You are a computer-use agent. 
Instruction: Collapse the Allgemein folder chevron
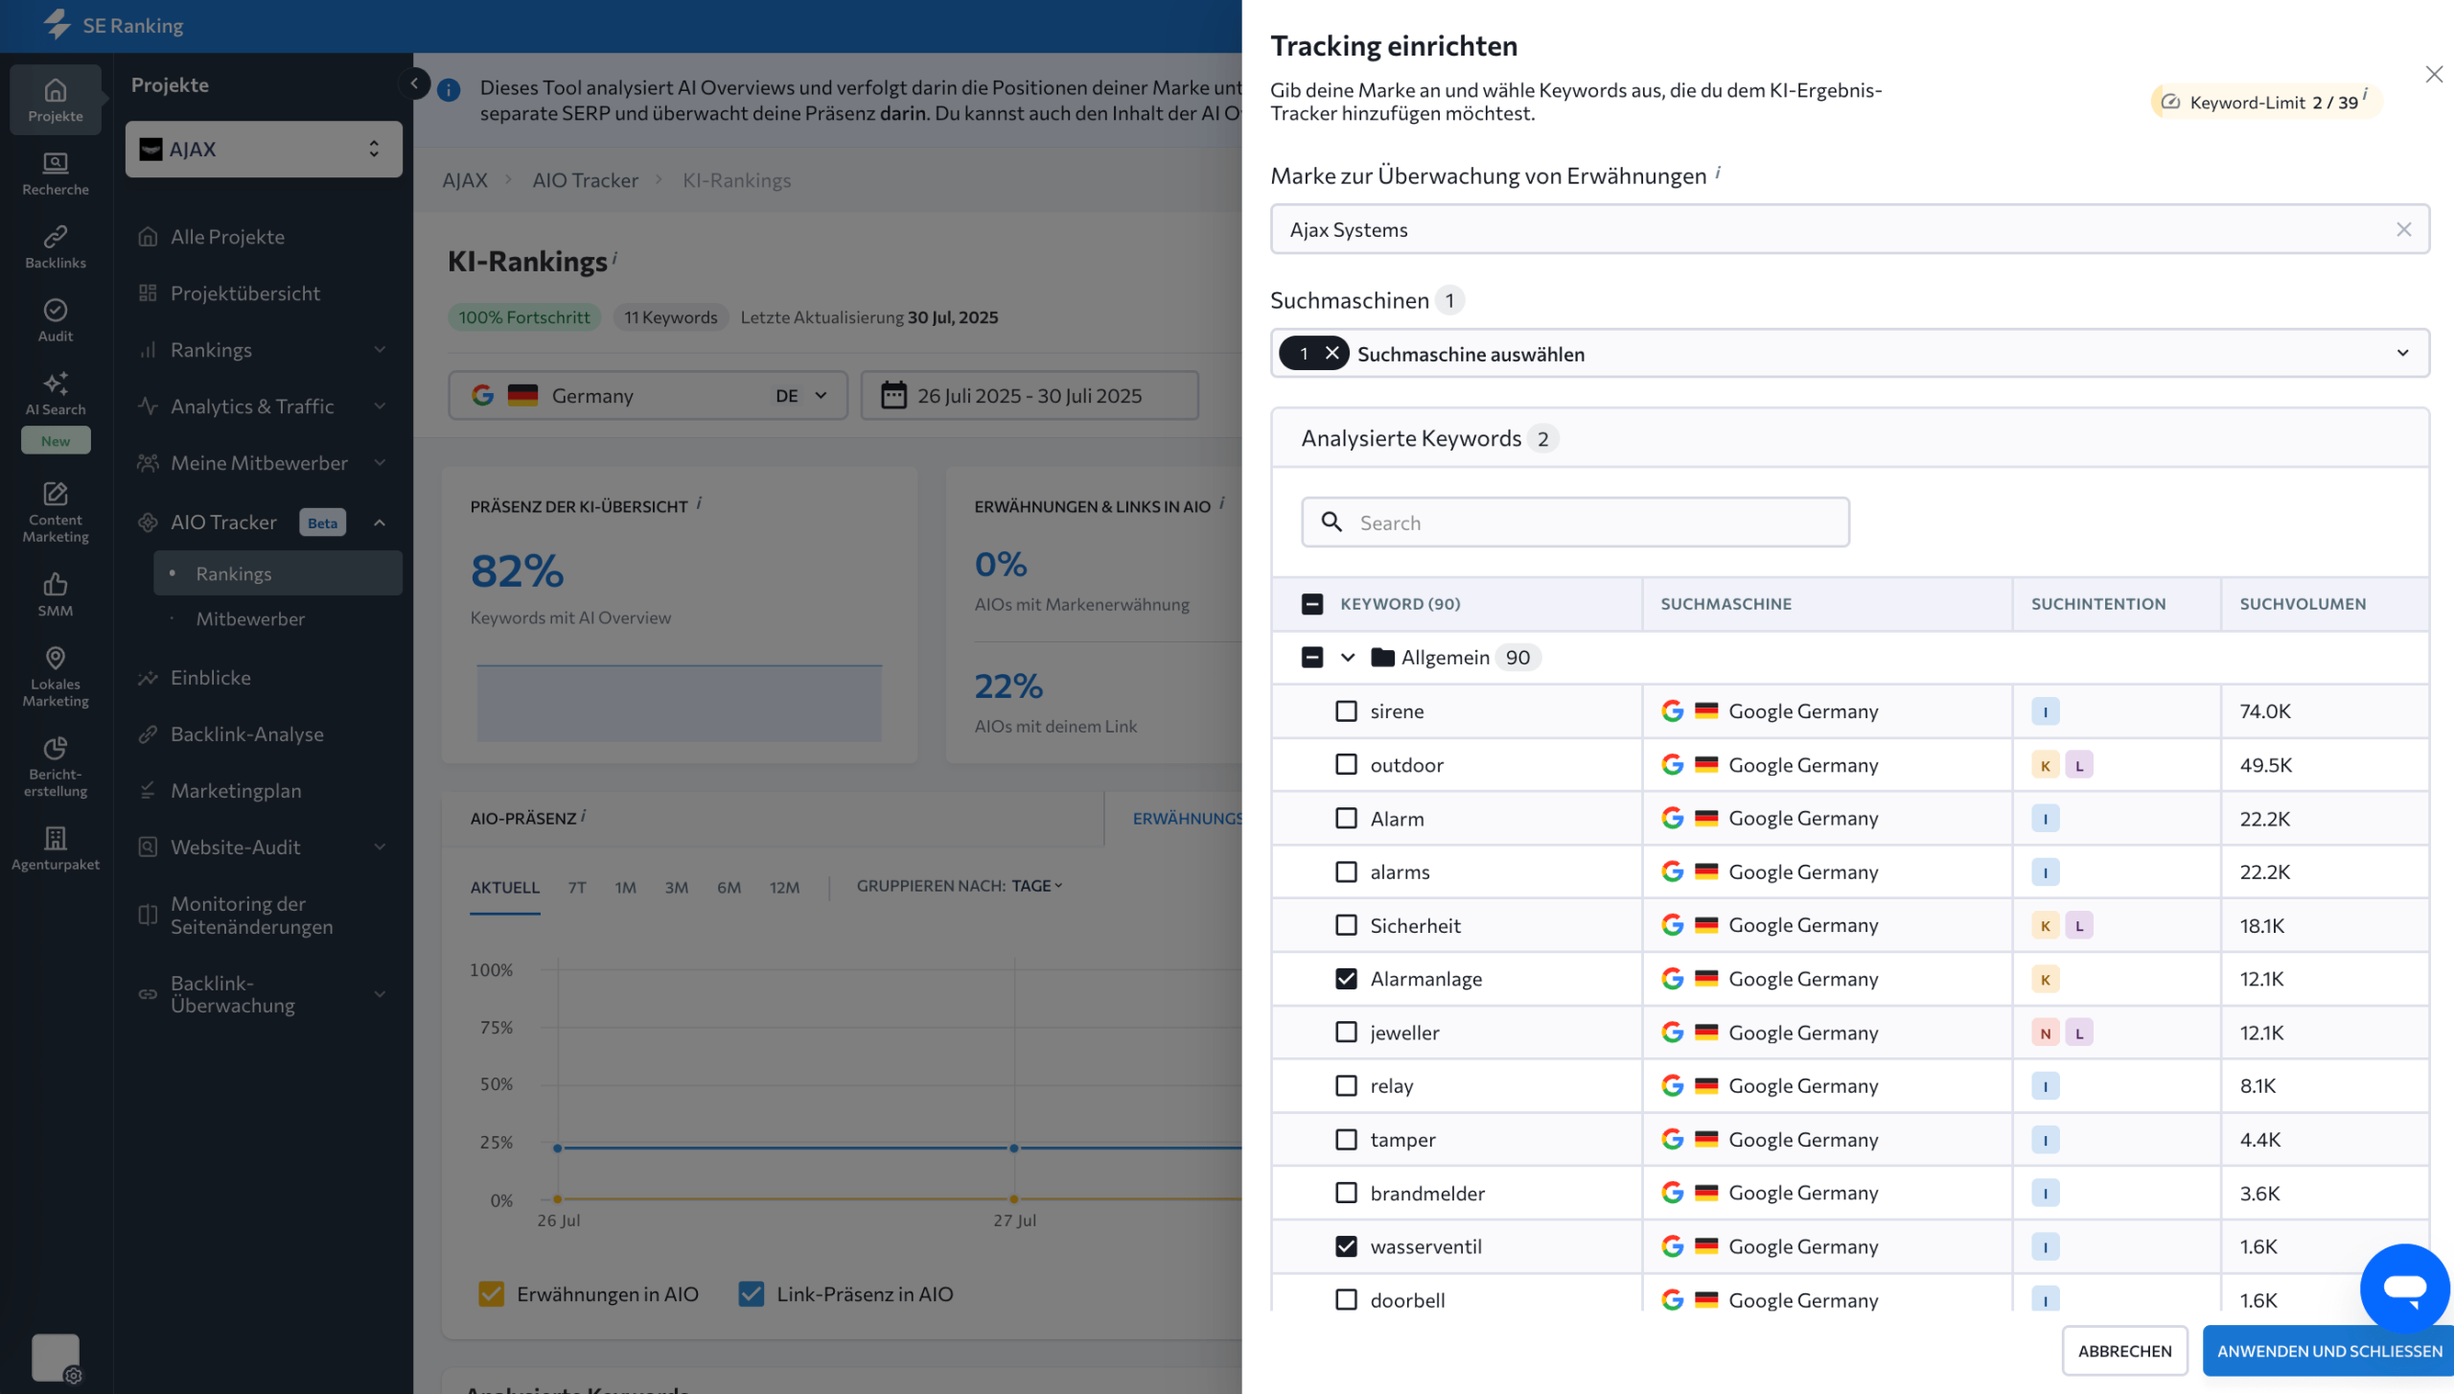[1348, 657]
